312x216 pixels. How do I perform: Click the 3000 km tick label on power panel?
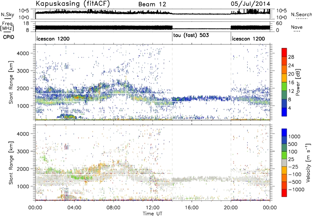coord(23,71)
